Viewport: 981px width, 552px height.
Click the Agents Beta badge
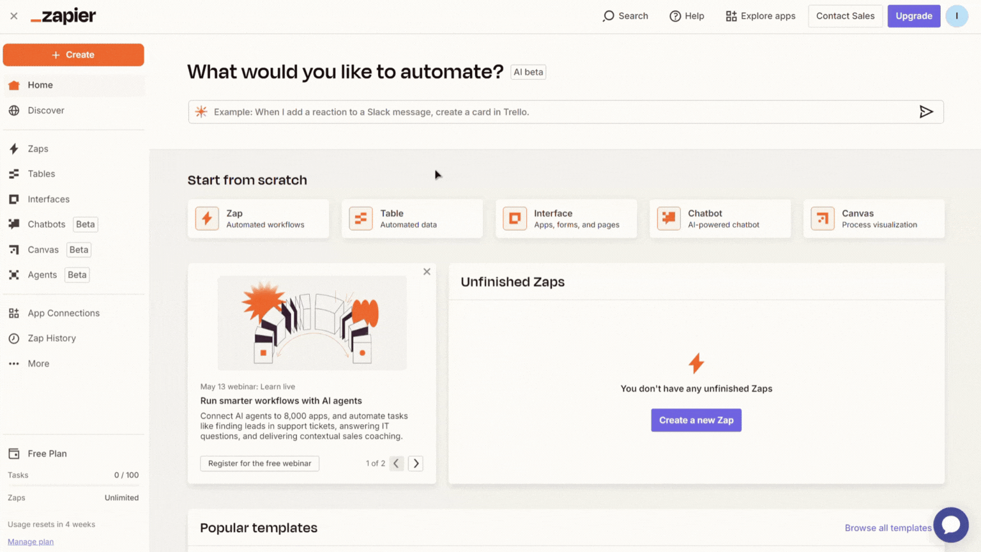click(77, 275)
